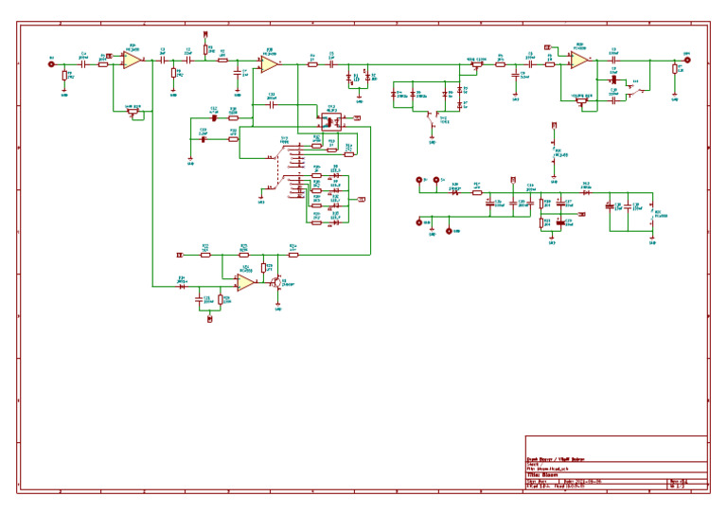Screen dimensions: 727x514
Task: Select the capacitor bridging the optocoupler feedback path
Action: coord(272,105)
